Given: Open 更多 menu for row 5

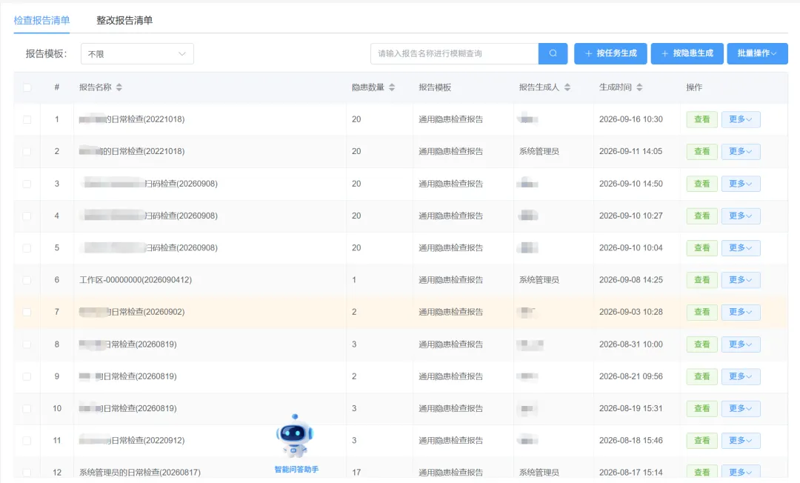Looking at the screenshot, I should [740, 248].
